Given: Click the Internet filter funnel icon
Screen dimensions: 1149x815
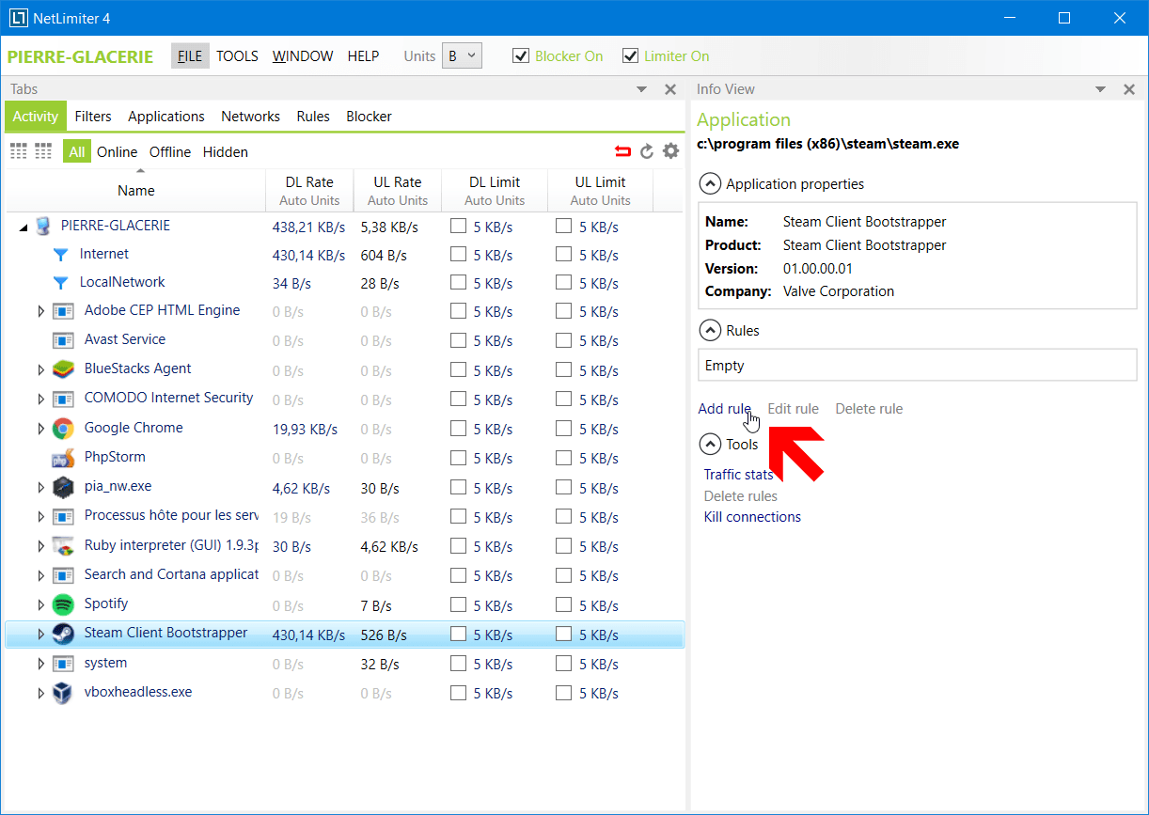Looking at the screenshot, I should [61, 255].
